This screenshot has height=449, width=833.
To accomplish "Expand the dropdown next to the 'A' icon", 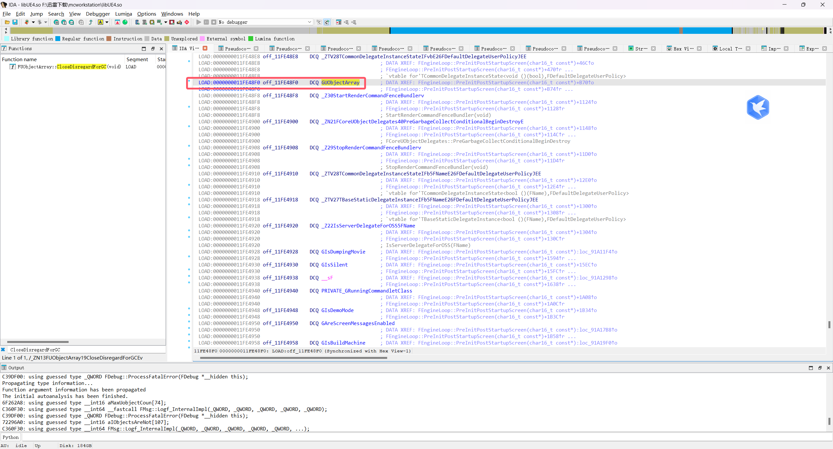I will tap(107, 22).
